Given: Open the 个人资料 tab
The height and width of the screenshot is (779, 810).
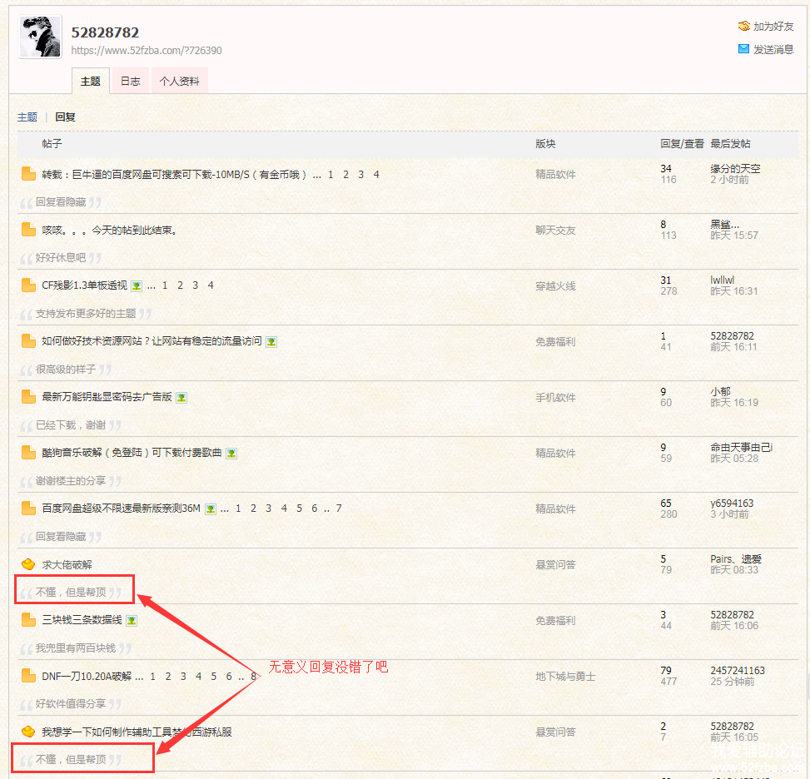Looking at the screenshot, I should tap(179, 82).
